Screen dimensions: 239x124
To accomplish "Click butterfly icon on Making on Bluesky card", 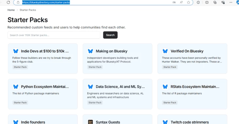I will tap(90, 51).
